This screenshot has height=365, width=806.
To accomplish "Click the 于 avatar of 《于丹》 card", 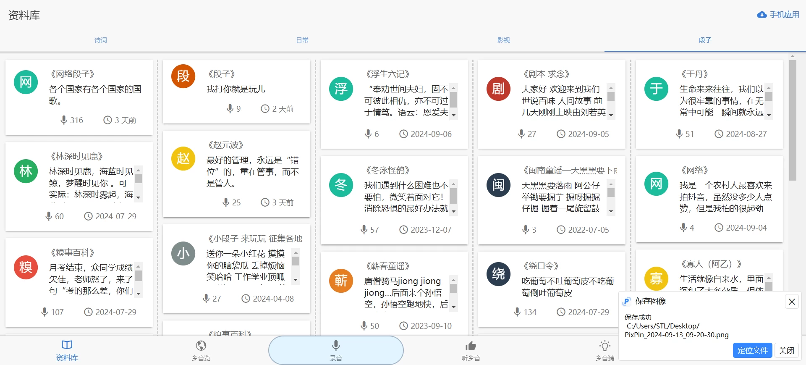I will 657,89.
